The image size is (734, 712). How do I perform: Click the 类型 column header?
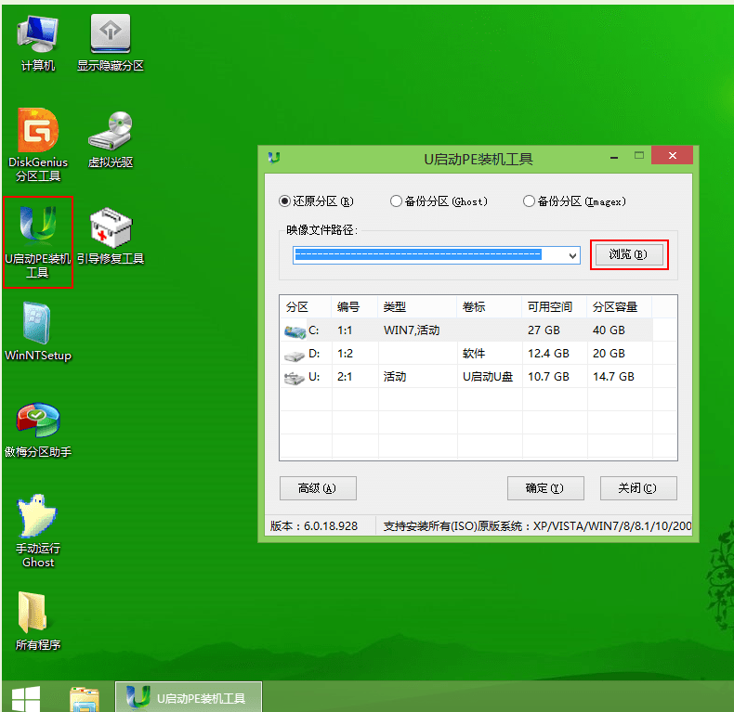pyautogui.click(x=417, y=307)
